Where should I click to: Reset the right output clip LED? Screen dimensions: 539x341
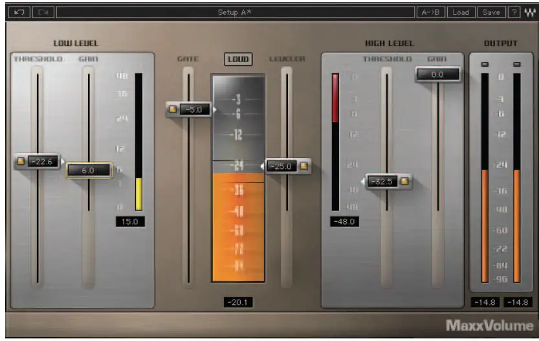[516, 64]
